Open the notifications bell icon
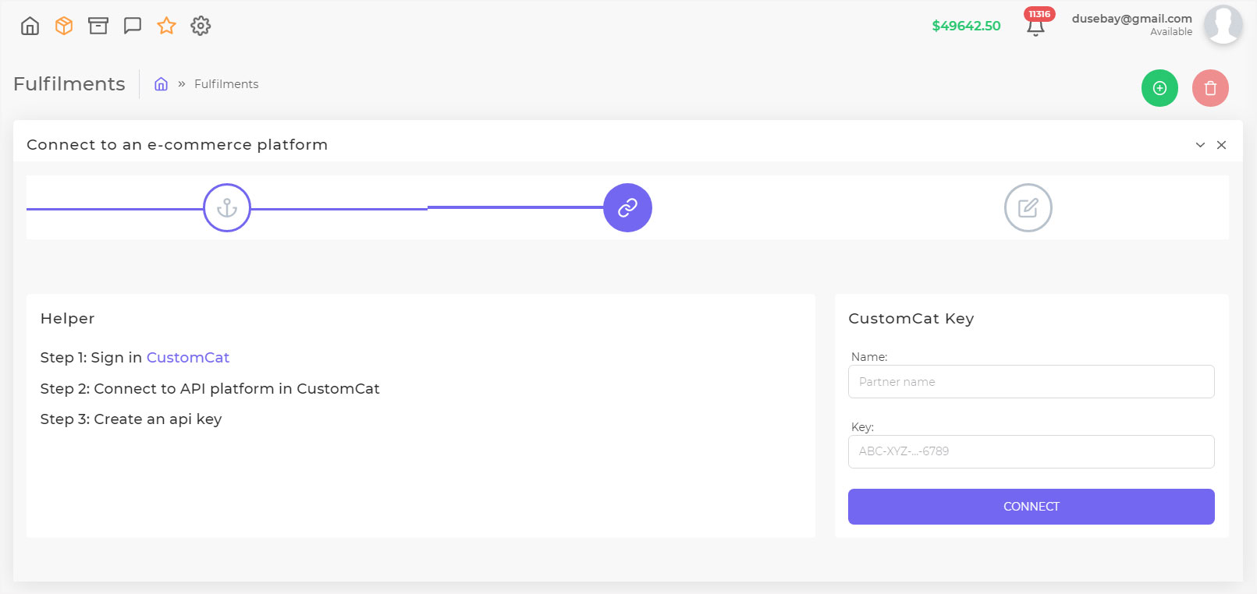Viewport: 1257px width, 594px height. pyautogui.click(x=1035, y=29)
